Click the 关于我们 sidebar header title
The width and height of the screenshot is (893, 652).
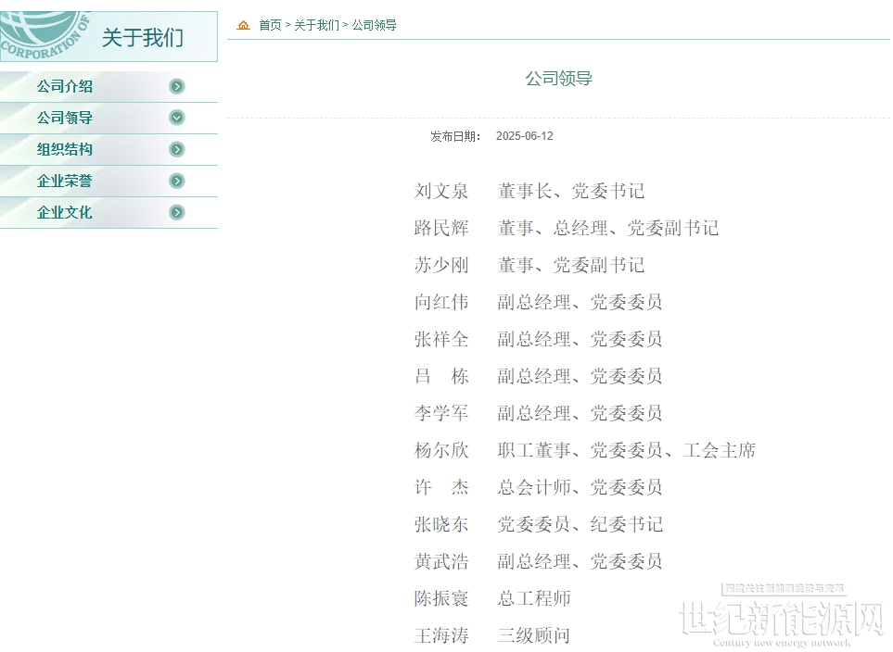pyautogui.click(x=143, y=38)
